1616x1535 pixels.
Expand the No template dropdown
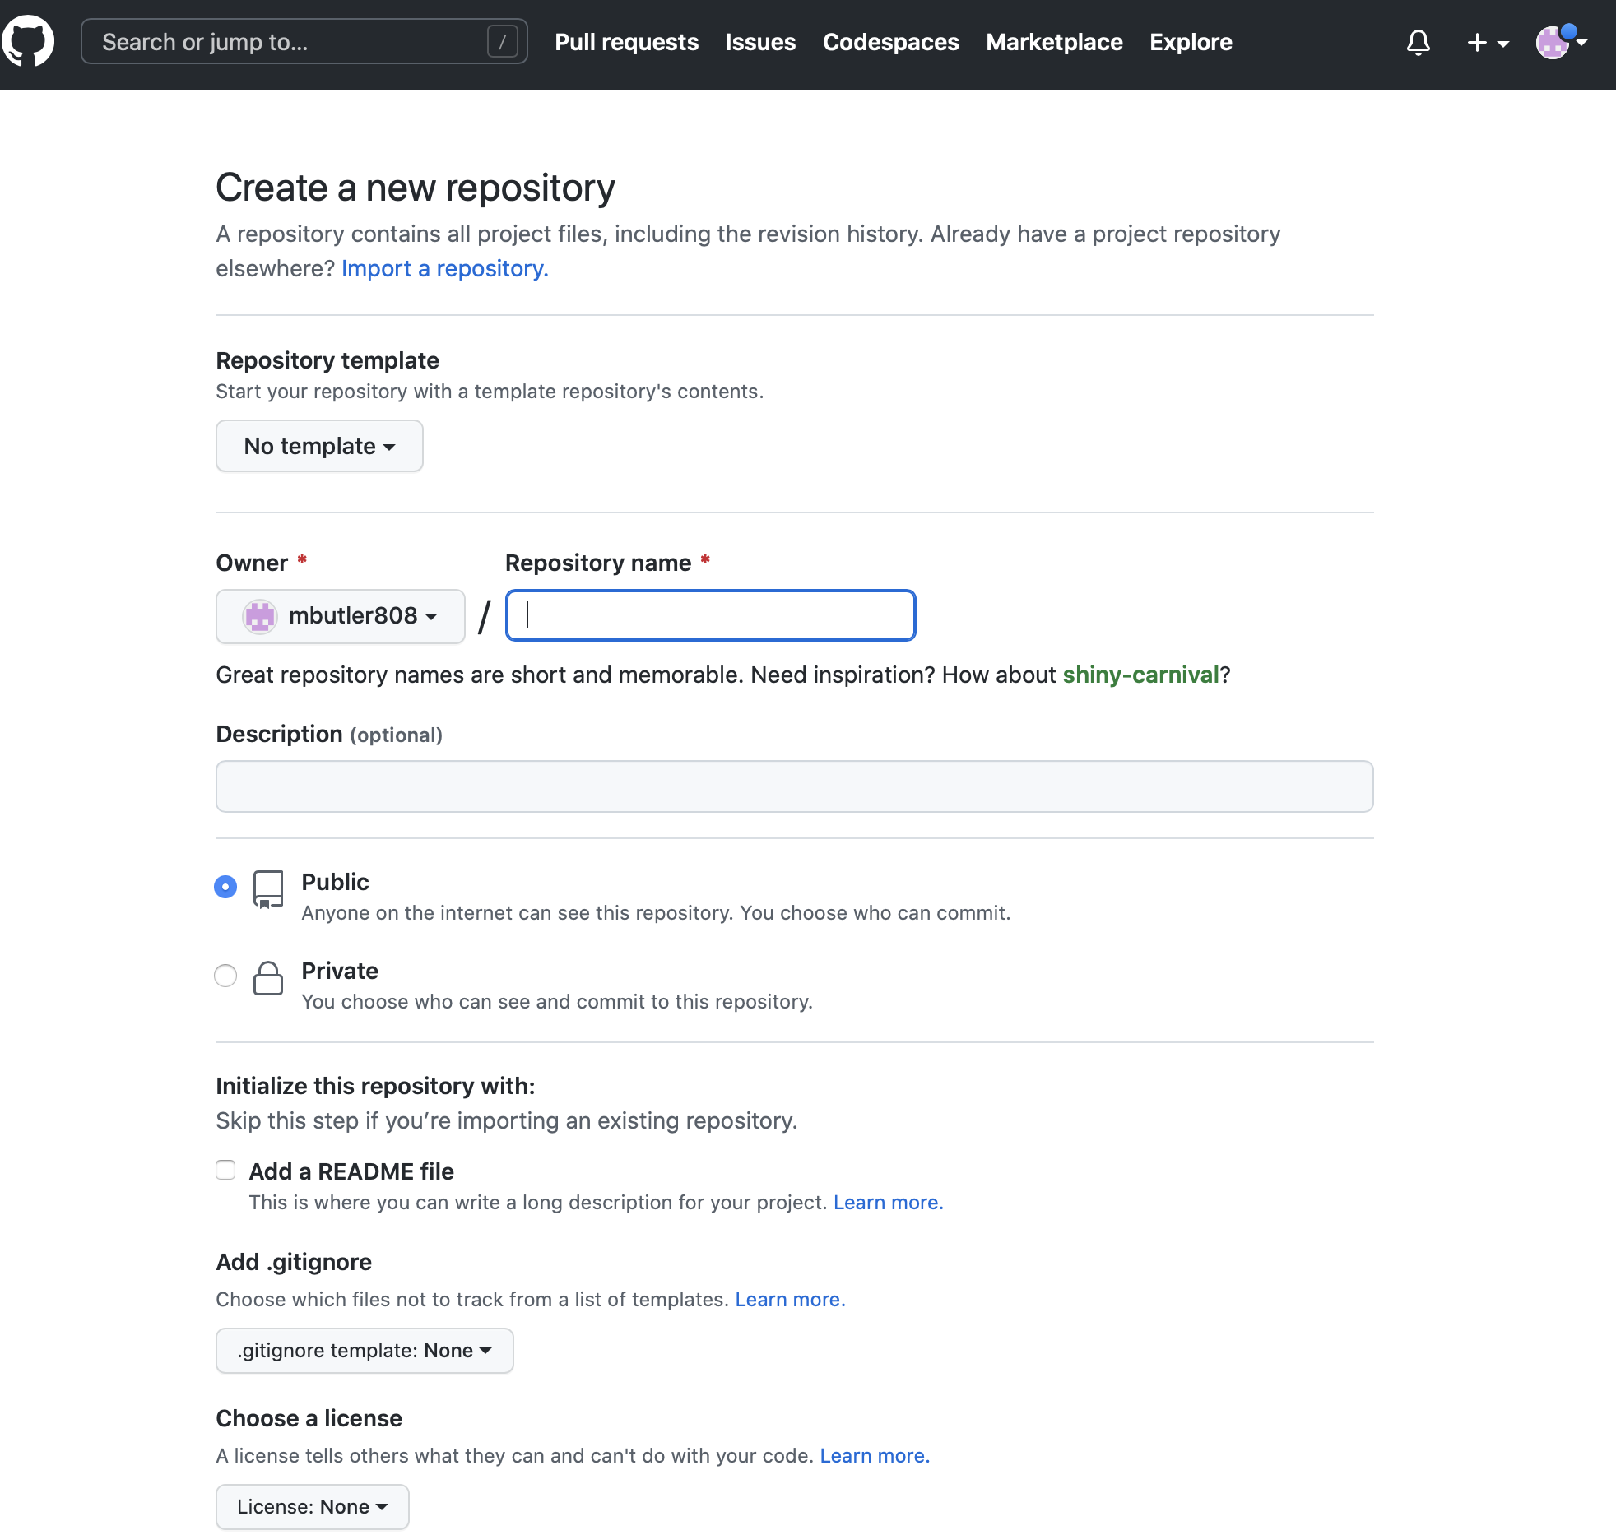319,446
